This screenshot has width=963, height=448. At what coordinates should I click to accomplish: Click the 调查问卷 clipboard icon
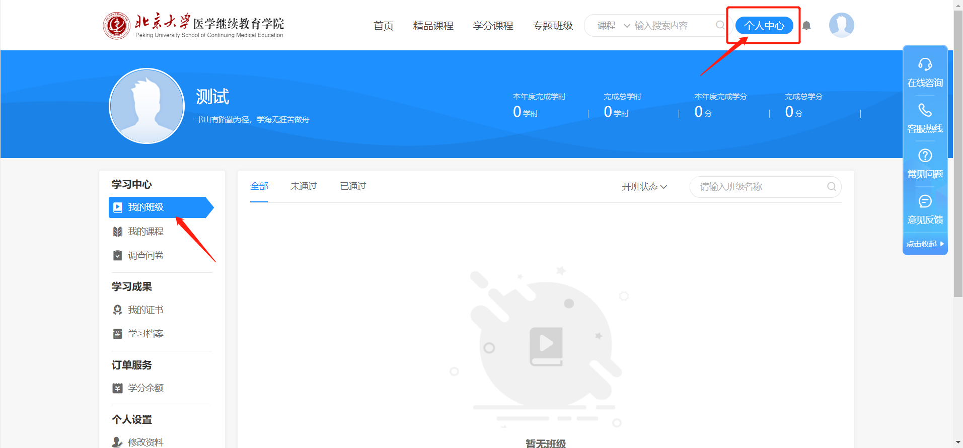click(118, 256)
